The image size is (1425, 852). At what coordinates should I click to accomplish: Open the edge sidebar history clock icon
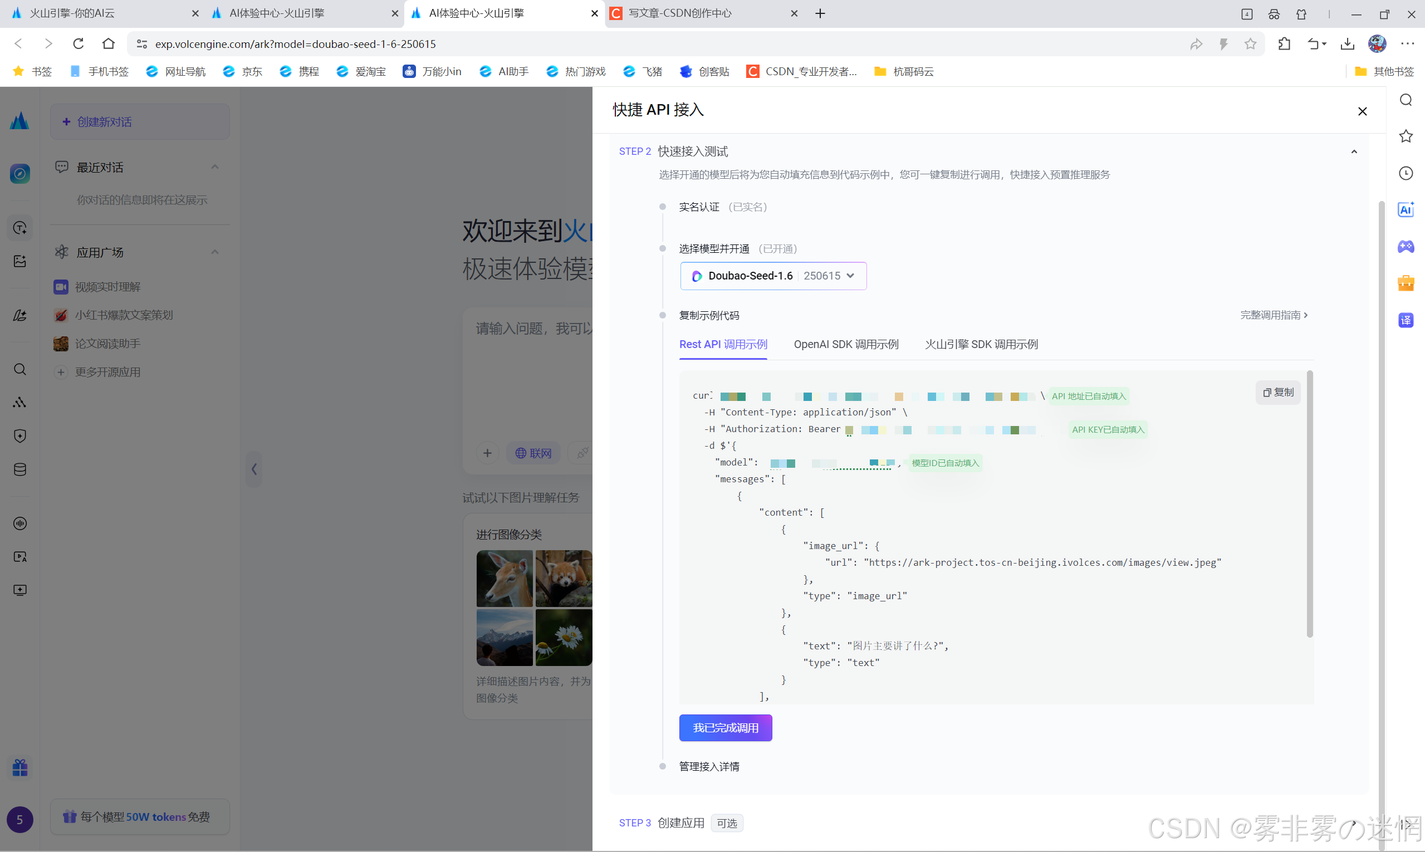coord(1406,173)
